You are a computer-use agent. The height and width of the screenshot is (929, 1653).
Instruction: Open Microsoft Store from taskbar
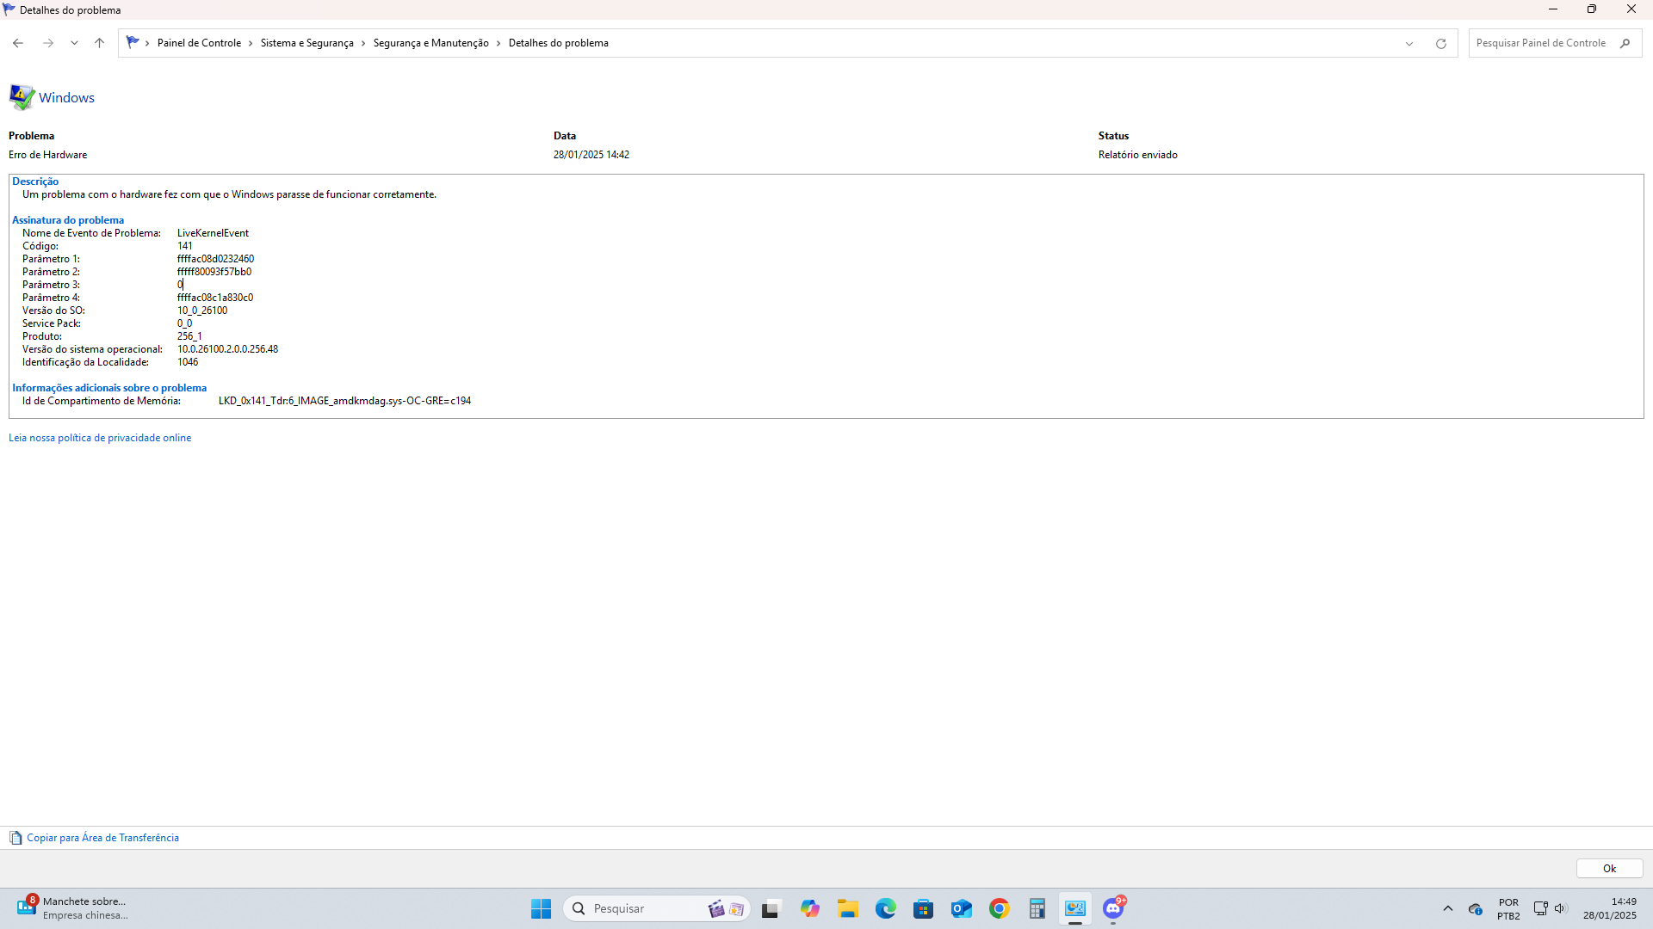(x=924, y=908)
